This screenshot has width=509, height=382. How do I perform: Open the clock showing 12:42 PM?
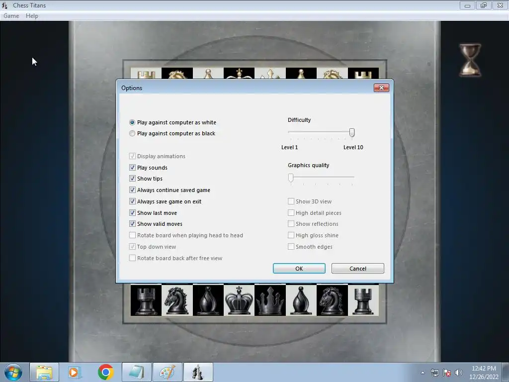tap(484, 373)
